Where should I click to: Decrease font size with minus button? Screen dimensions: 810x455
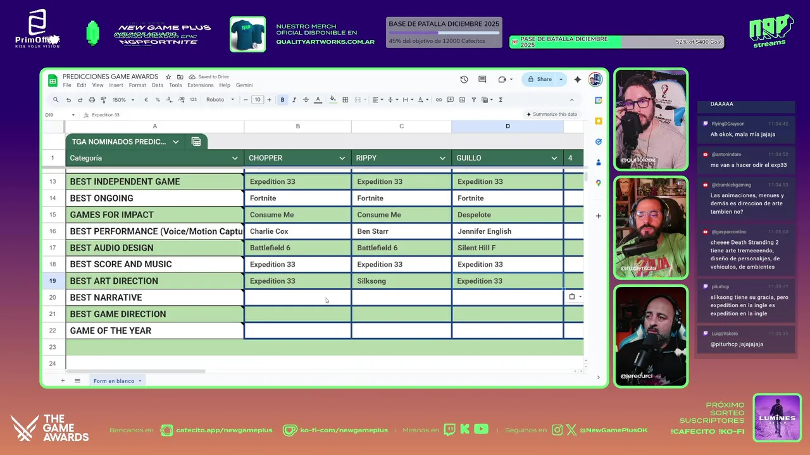click(246, 100)
